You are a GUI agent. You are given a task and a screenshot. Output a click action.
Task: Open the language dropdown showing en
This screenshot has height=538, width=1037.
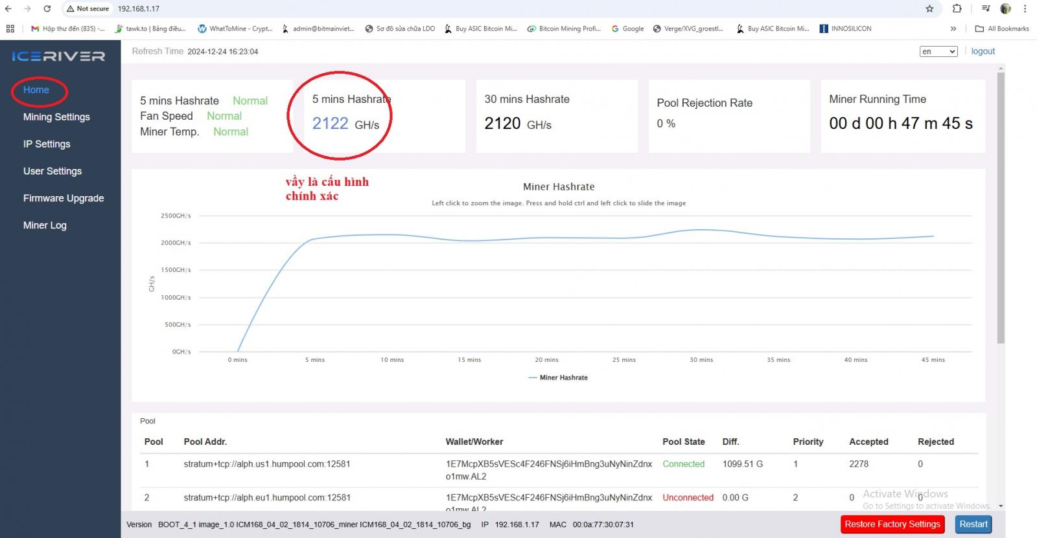[938, 52]
